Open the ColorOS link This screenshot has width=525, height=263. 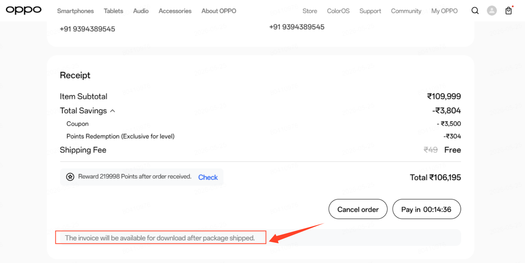point(338,11)
